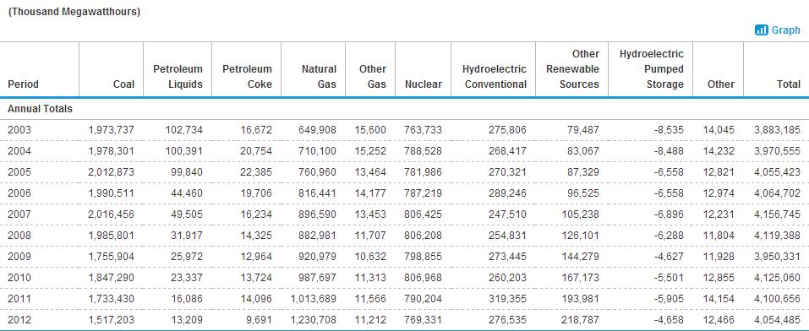The image size is (809, 331).
Task: Click the Period column header
Action: tap(23, 84)
